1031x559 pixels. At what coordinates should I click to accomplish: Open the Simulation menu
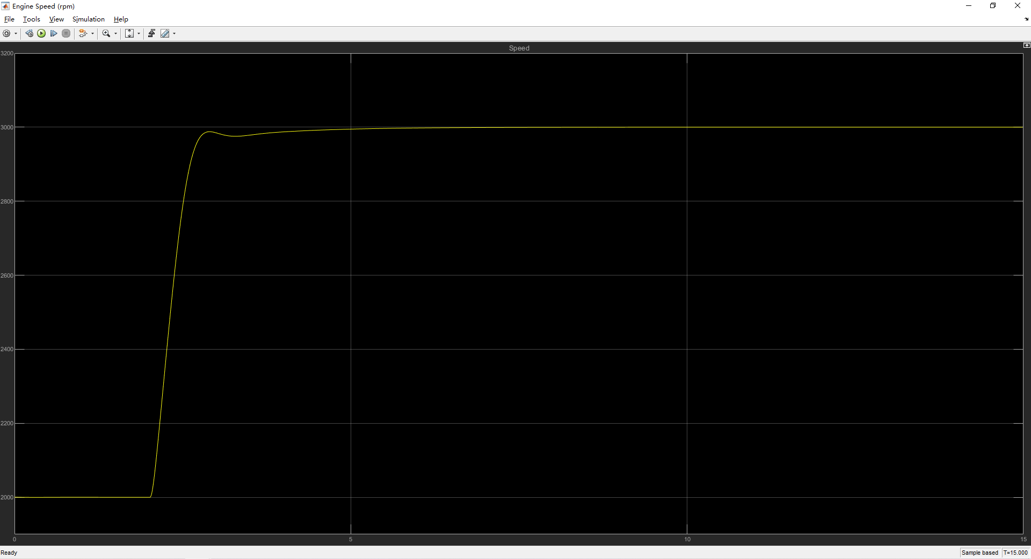click(88, 19)
